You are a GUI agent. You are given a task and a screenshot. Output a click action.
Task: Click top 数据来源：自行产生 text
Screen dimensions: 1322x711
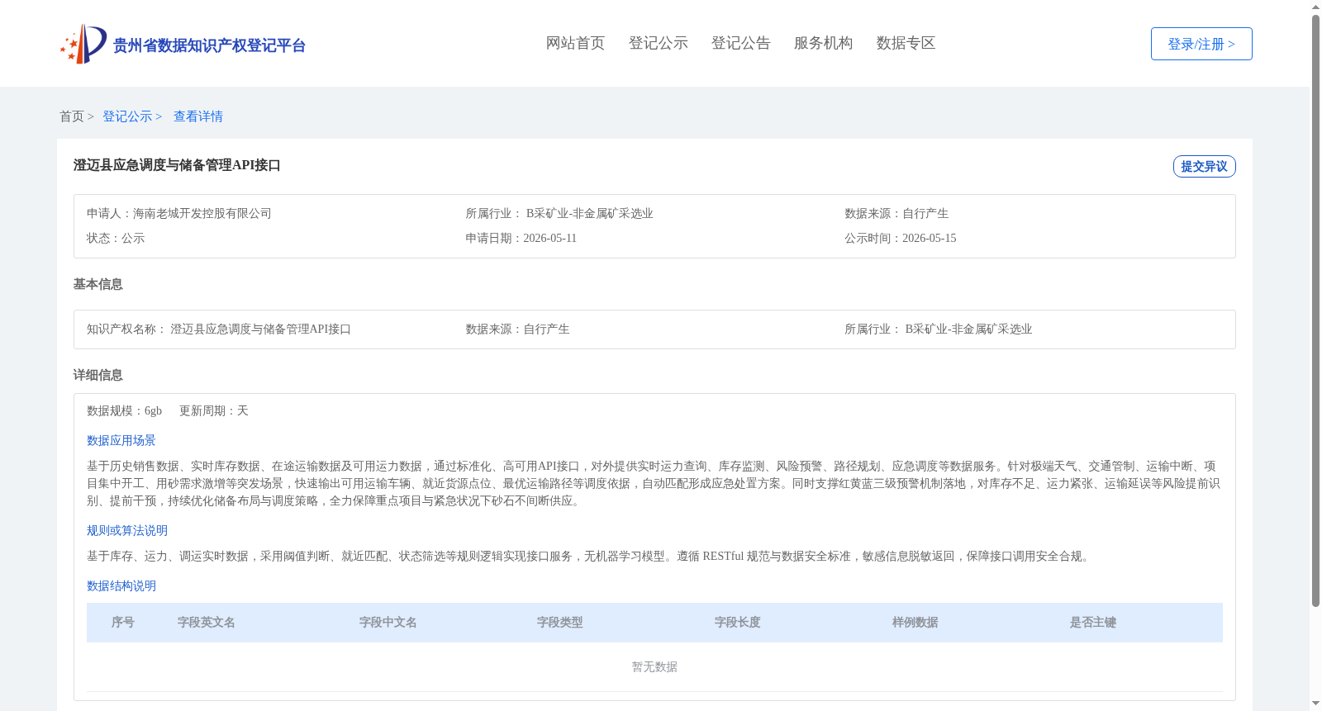coord(896,213)
